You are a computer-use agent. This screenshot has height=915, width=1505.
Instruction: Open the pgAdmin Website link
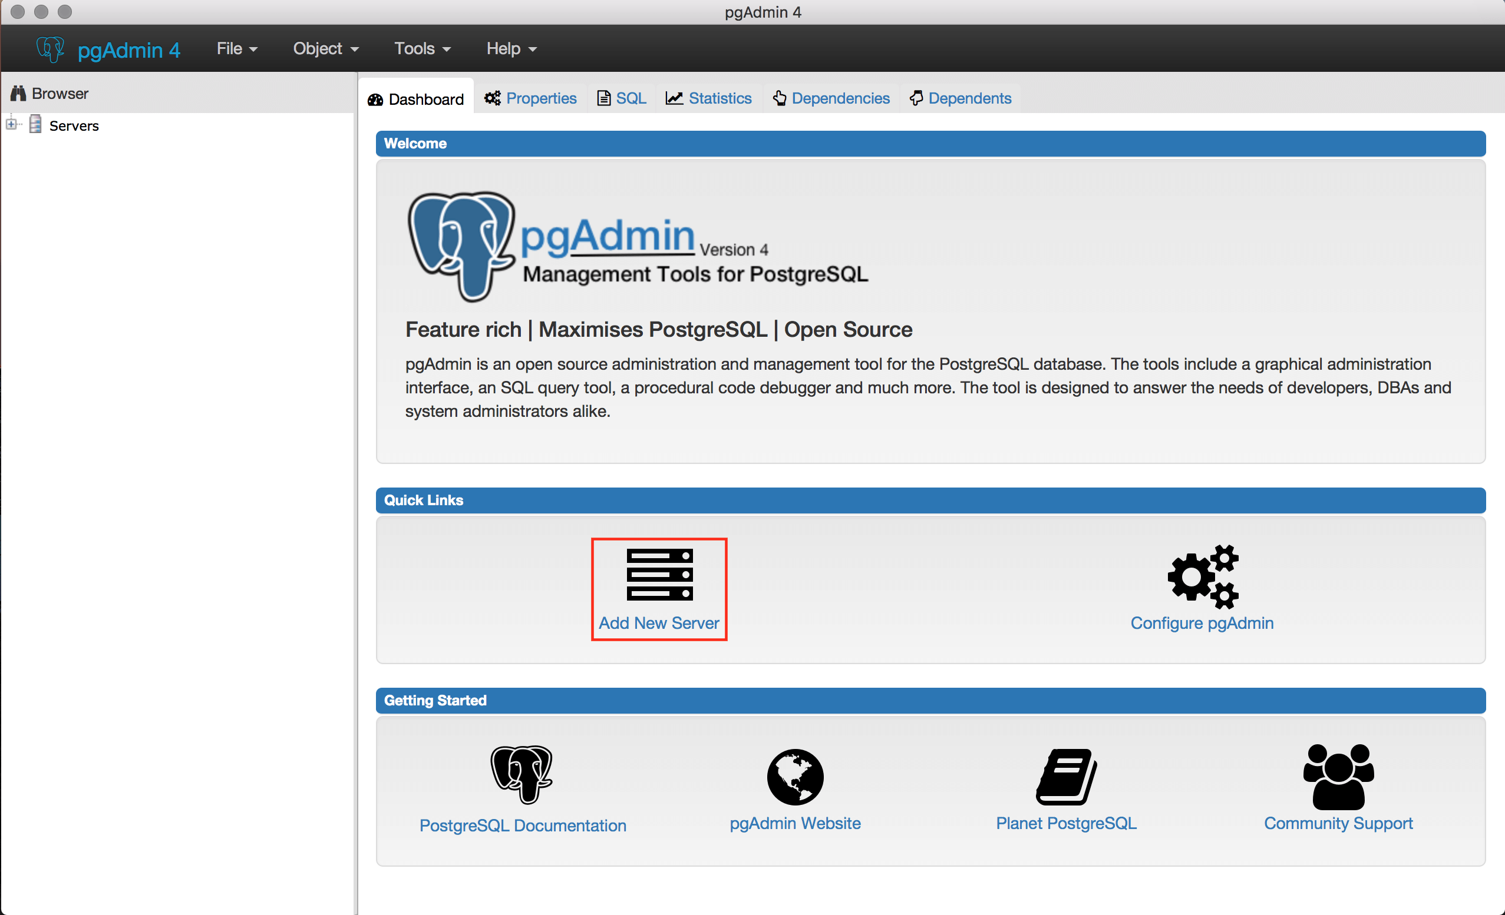795,823
